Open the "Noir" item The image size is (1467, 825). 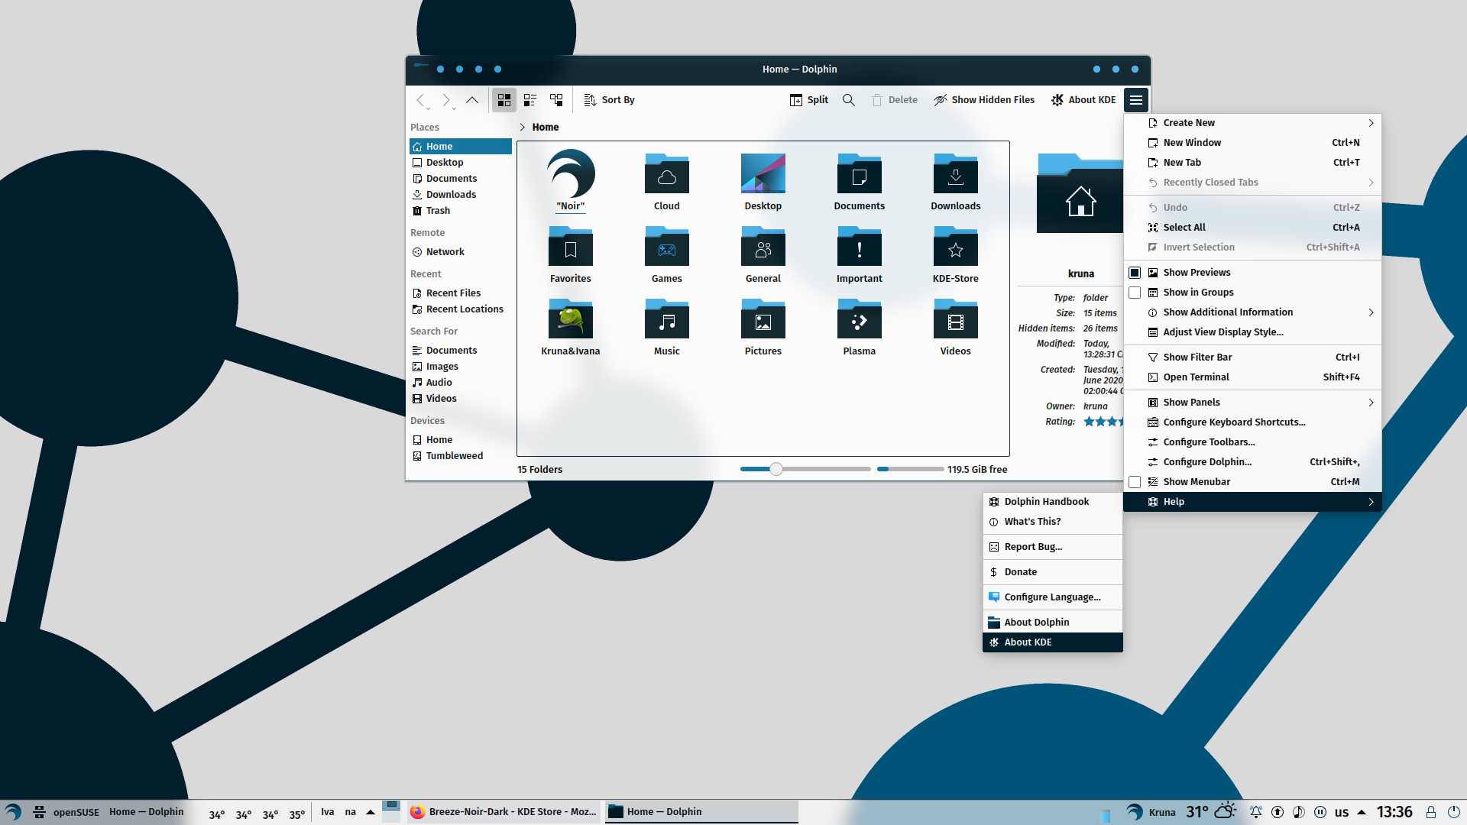point(571,182)
